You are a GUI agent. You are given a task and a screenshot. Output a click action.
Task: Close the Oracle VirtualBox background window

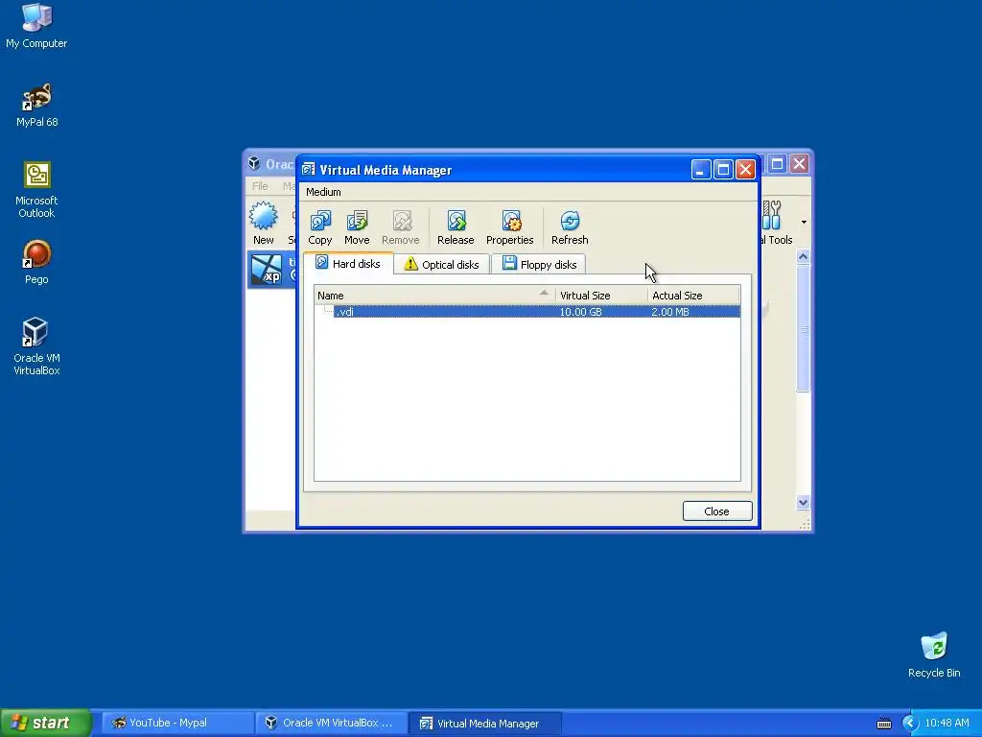(799, 163)
